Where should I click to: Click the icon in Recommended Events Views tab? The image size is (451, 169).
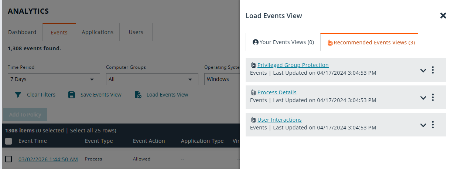coord(330,43)
